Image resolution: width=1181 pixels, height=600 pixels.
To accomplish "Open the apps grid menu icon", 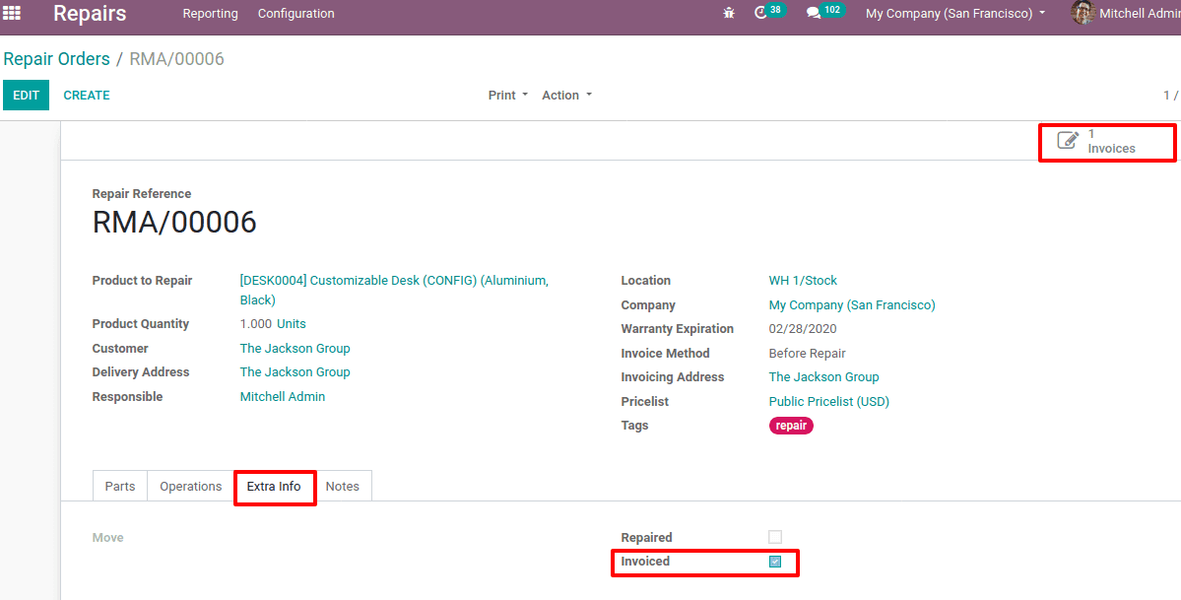I will coord(12,13).
